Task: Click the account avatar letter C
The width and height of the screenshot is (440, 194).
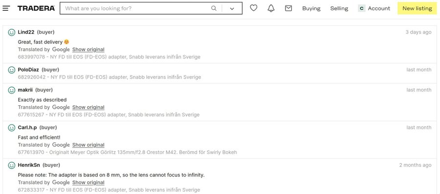Action: point(361,8)
